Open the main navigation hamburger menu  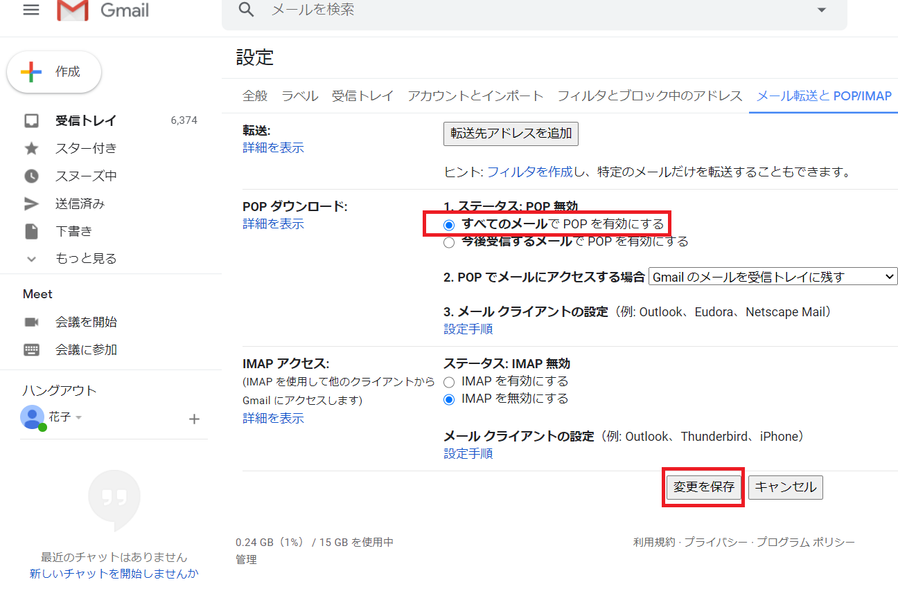30,10
